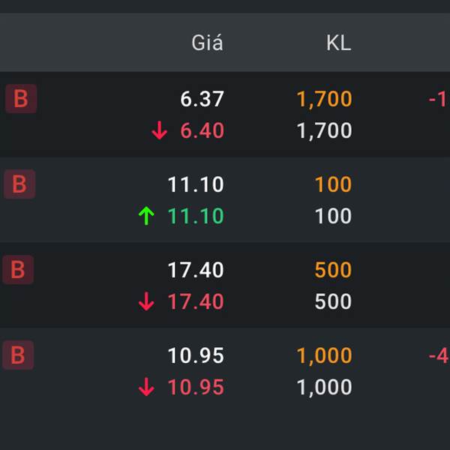Click the -4 change value in the last row
Screen dimensions: 450x450
[438, 355]
